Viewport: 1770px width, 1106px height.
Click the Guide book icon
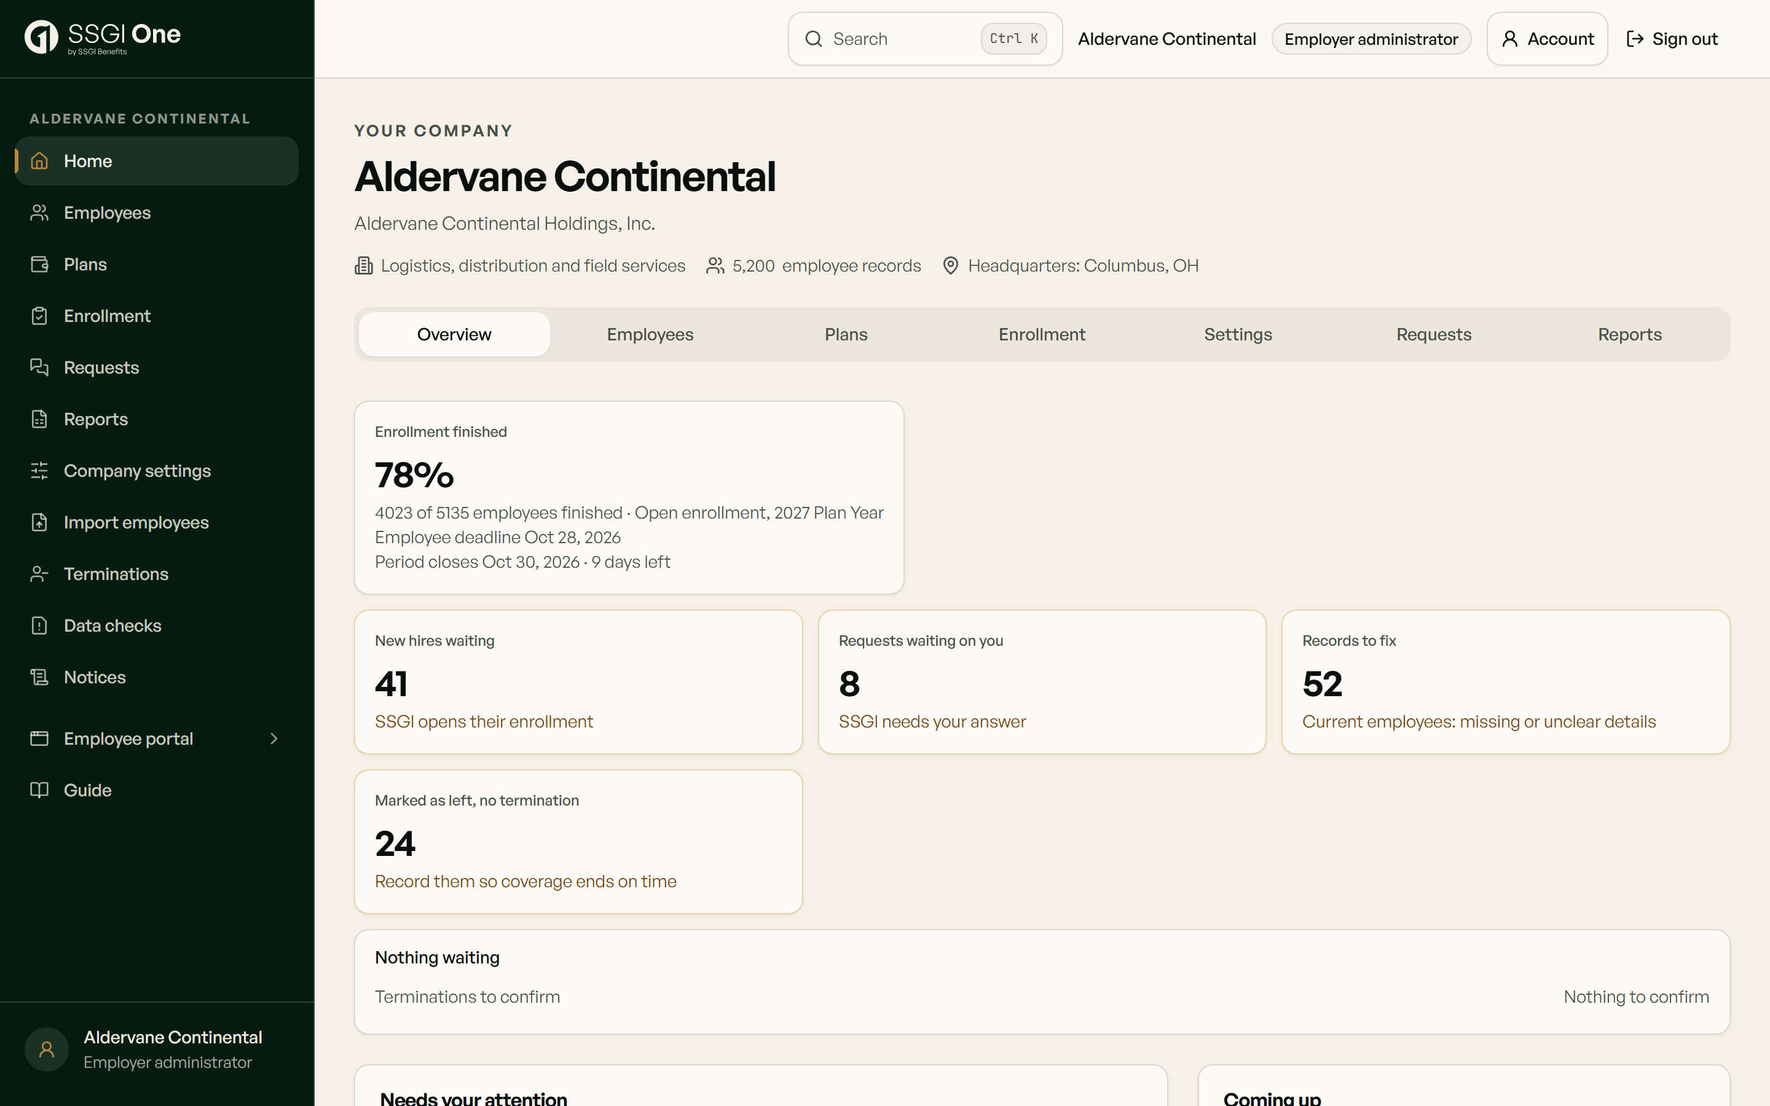point(39,790)
